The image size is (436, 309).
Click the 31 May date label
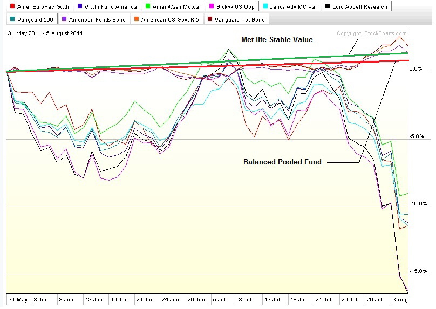point(18,300)
